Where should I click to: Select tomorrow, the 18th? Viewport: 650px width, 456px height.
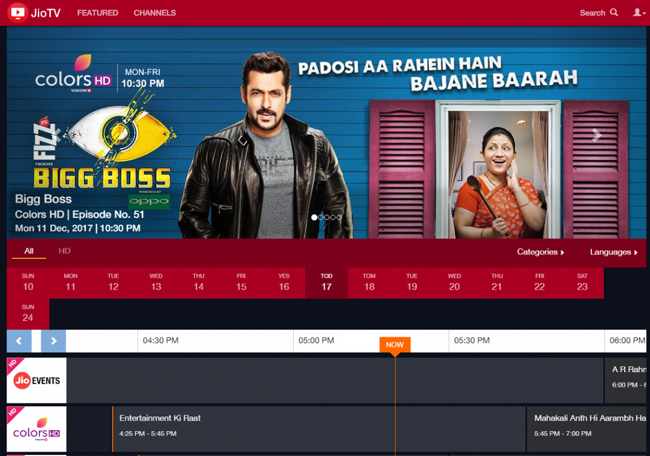369,283
